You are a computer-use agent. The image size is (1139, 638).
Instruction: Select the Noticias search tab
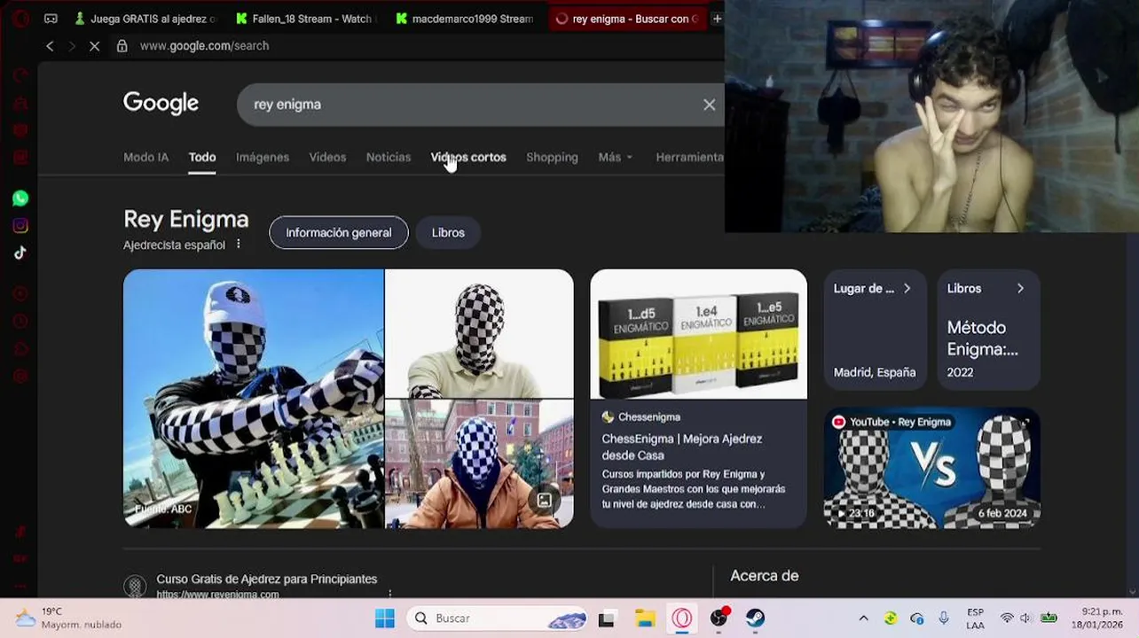[389, 157]
